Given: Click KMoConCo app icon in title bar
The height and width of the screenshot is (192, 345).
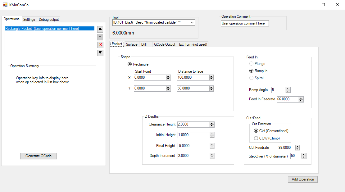Looking at the screenshot, I should click(5, 5).
